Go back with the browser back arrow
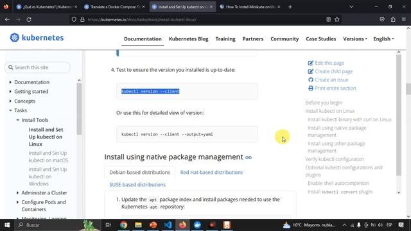The width and height of the screenshot is (411, 231). click(7, 19)
